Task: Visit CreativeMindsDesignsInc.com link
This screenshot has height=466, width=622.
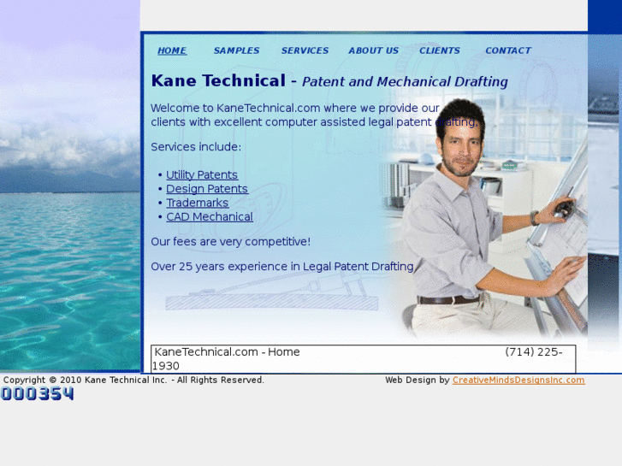Action: [x=518, y=380]
